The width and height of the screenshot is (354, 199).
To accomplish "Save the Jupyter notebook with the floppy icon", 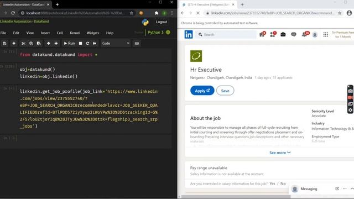I will [x=4, y=43].
